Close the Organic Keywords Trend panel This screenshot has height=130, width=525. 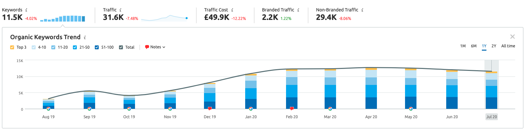coord(513,37)
